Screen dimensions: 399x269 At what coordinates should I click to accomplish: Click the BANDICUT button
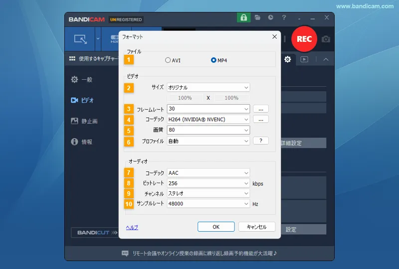[95, 233]
